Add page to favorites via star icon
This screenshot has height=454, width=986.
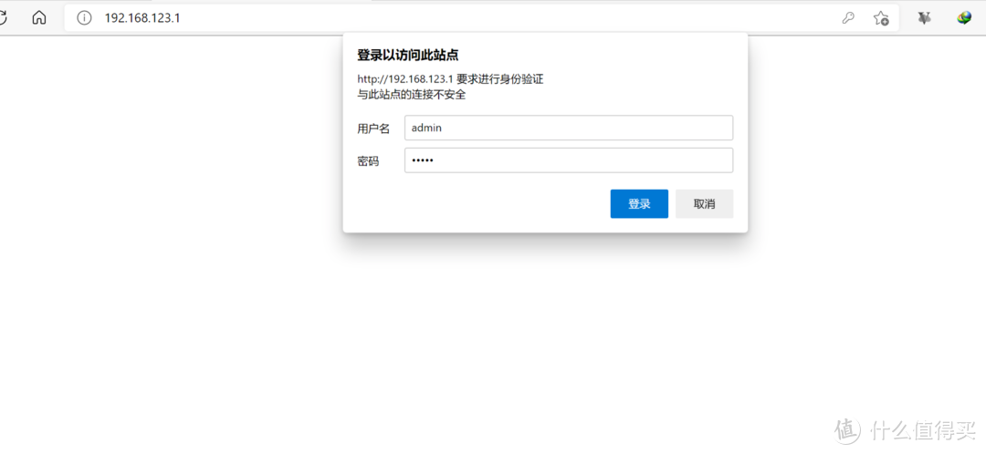(x=880, y=17)
